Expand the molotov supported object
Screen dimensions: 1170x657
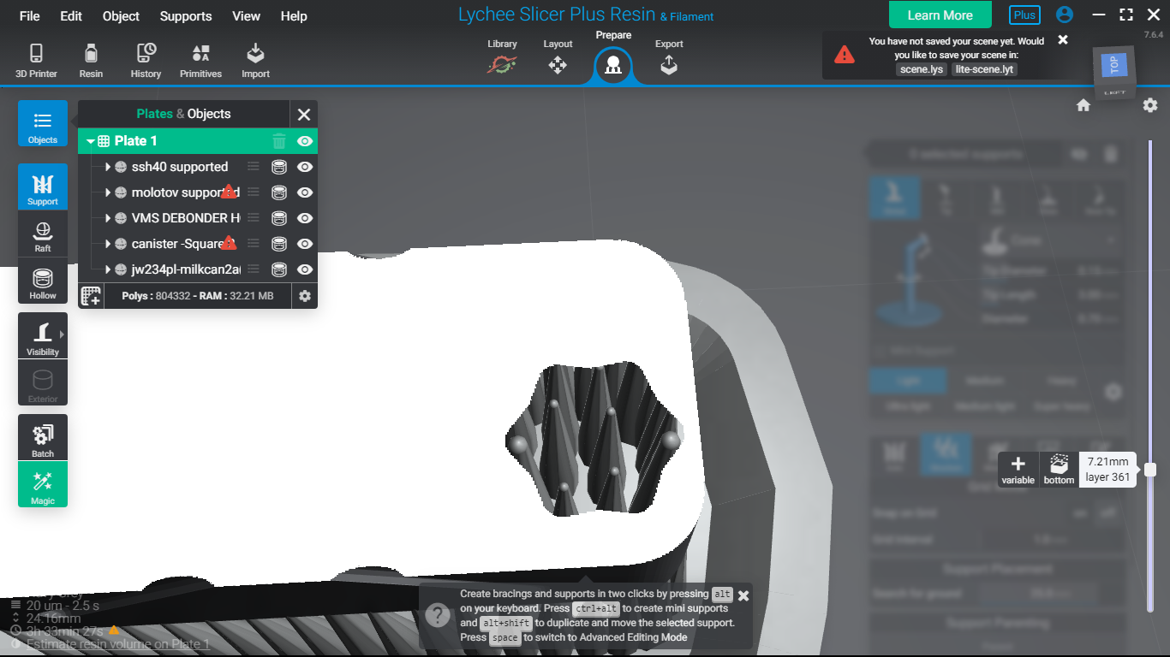point(108,192)
